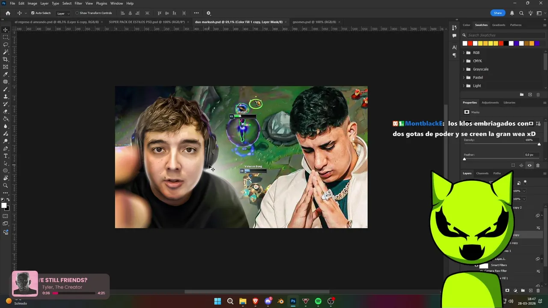Screen dimensions: 548x308
Task: Expand the Pastel swatch group
Action: click(x=464, y=77)
